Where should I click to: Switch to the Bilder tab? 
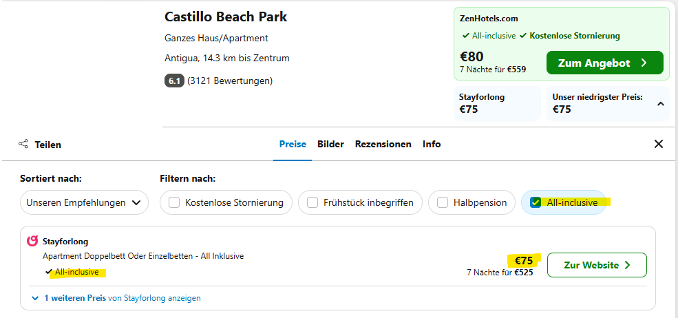(x=331, y=144)
